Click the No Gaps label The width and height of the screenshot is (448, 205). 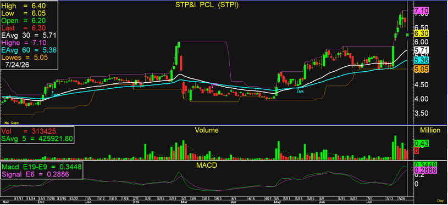(11, 123)
